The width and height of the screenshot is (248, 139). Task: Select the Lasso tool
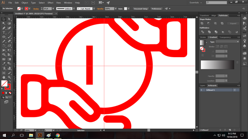9,24
